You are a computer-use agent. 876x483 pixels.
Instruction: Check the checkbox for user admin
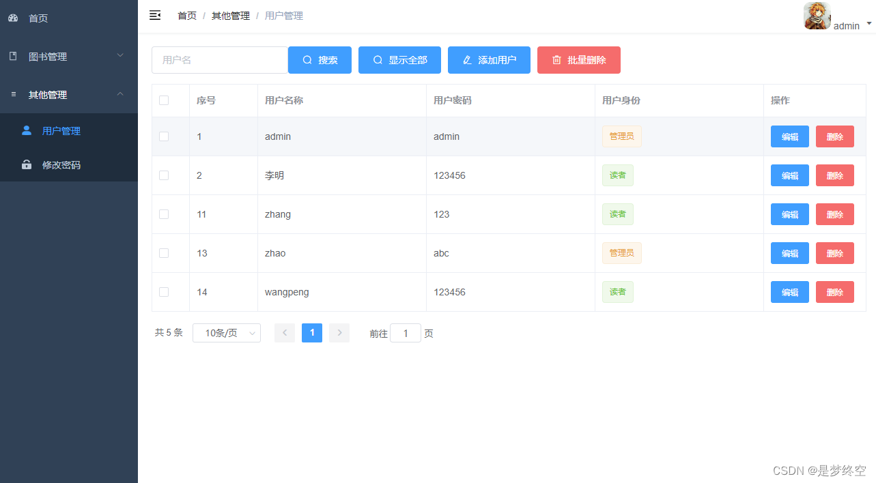coord(163,136)
